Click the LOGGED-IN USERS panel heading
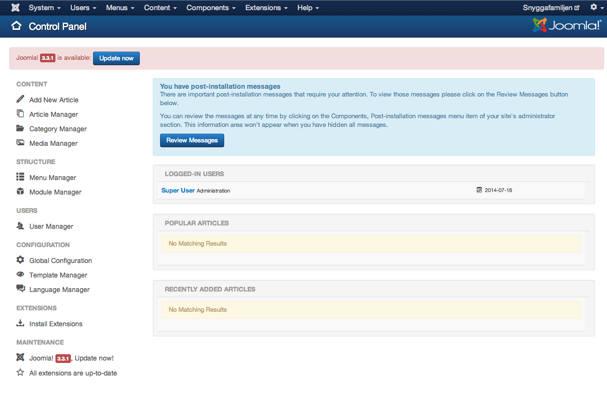Viewport: 607px width, 403px height. click(x=194, y=174)
